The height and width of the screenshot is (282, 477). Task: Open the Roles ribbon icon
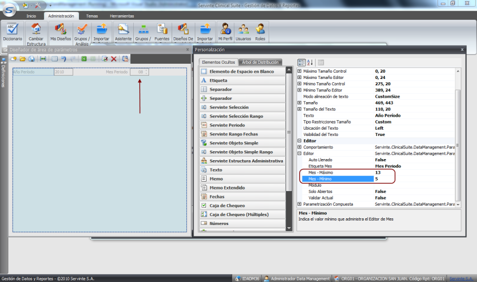coord(260,29)
